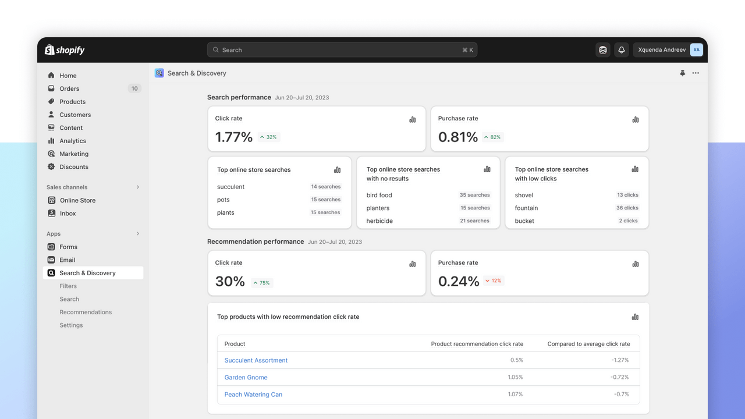Open the Sidekick icon beside the bell
The image size is (745, 419).
pyautogui.click(x=603, y=50)
